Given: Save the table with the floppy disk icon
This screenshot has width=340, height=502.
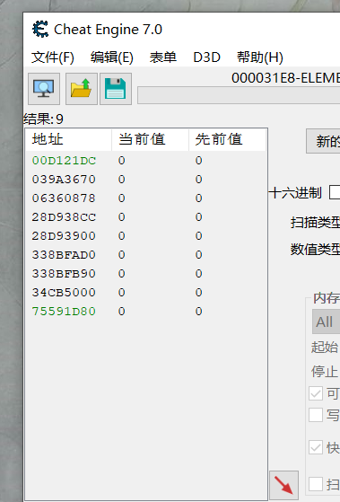Looking at the screenshot, I should click(x=116, y=89).
